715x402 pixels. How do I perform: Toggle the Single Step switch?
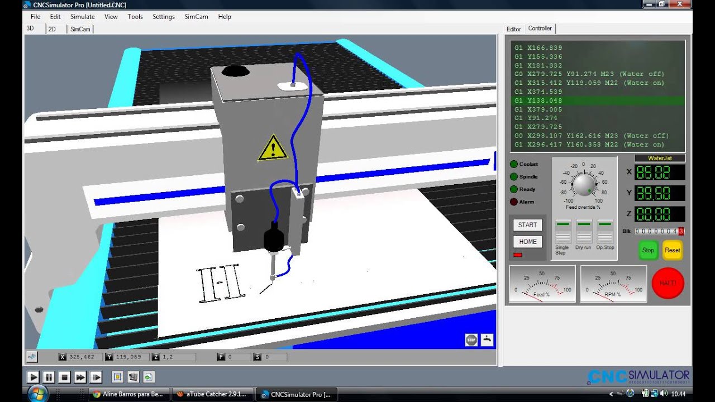pyautogui.click(x=563, y=231)
